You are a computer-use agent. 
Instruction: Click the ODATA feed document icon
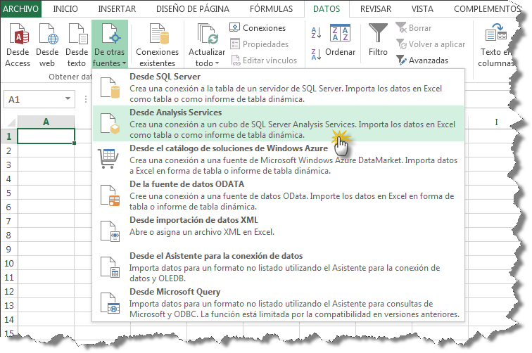pyautogui.click(x=110, y=195)
